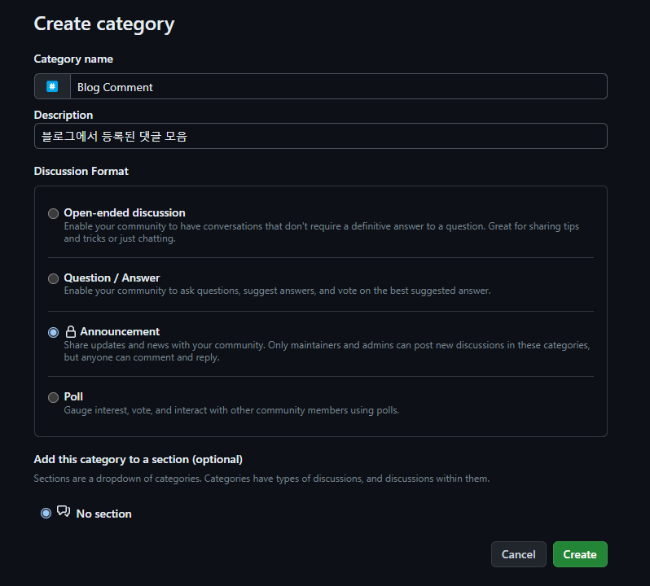The image size is (650, 586).
Task: Click the "Create category" heading
Action: click(x=104, y=24)
